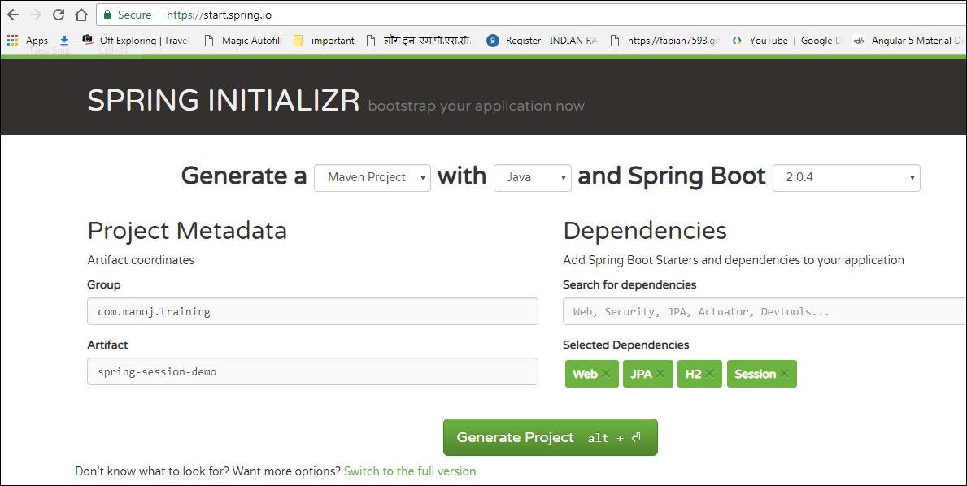Open the Apps grid in bookmarks bar
The height and width of the screenshot is (486, 967).
coord(12,40)
